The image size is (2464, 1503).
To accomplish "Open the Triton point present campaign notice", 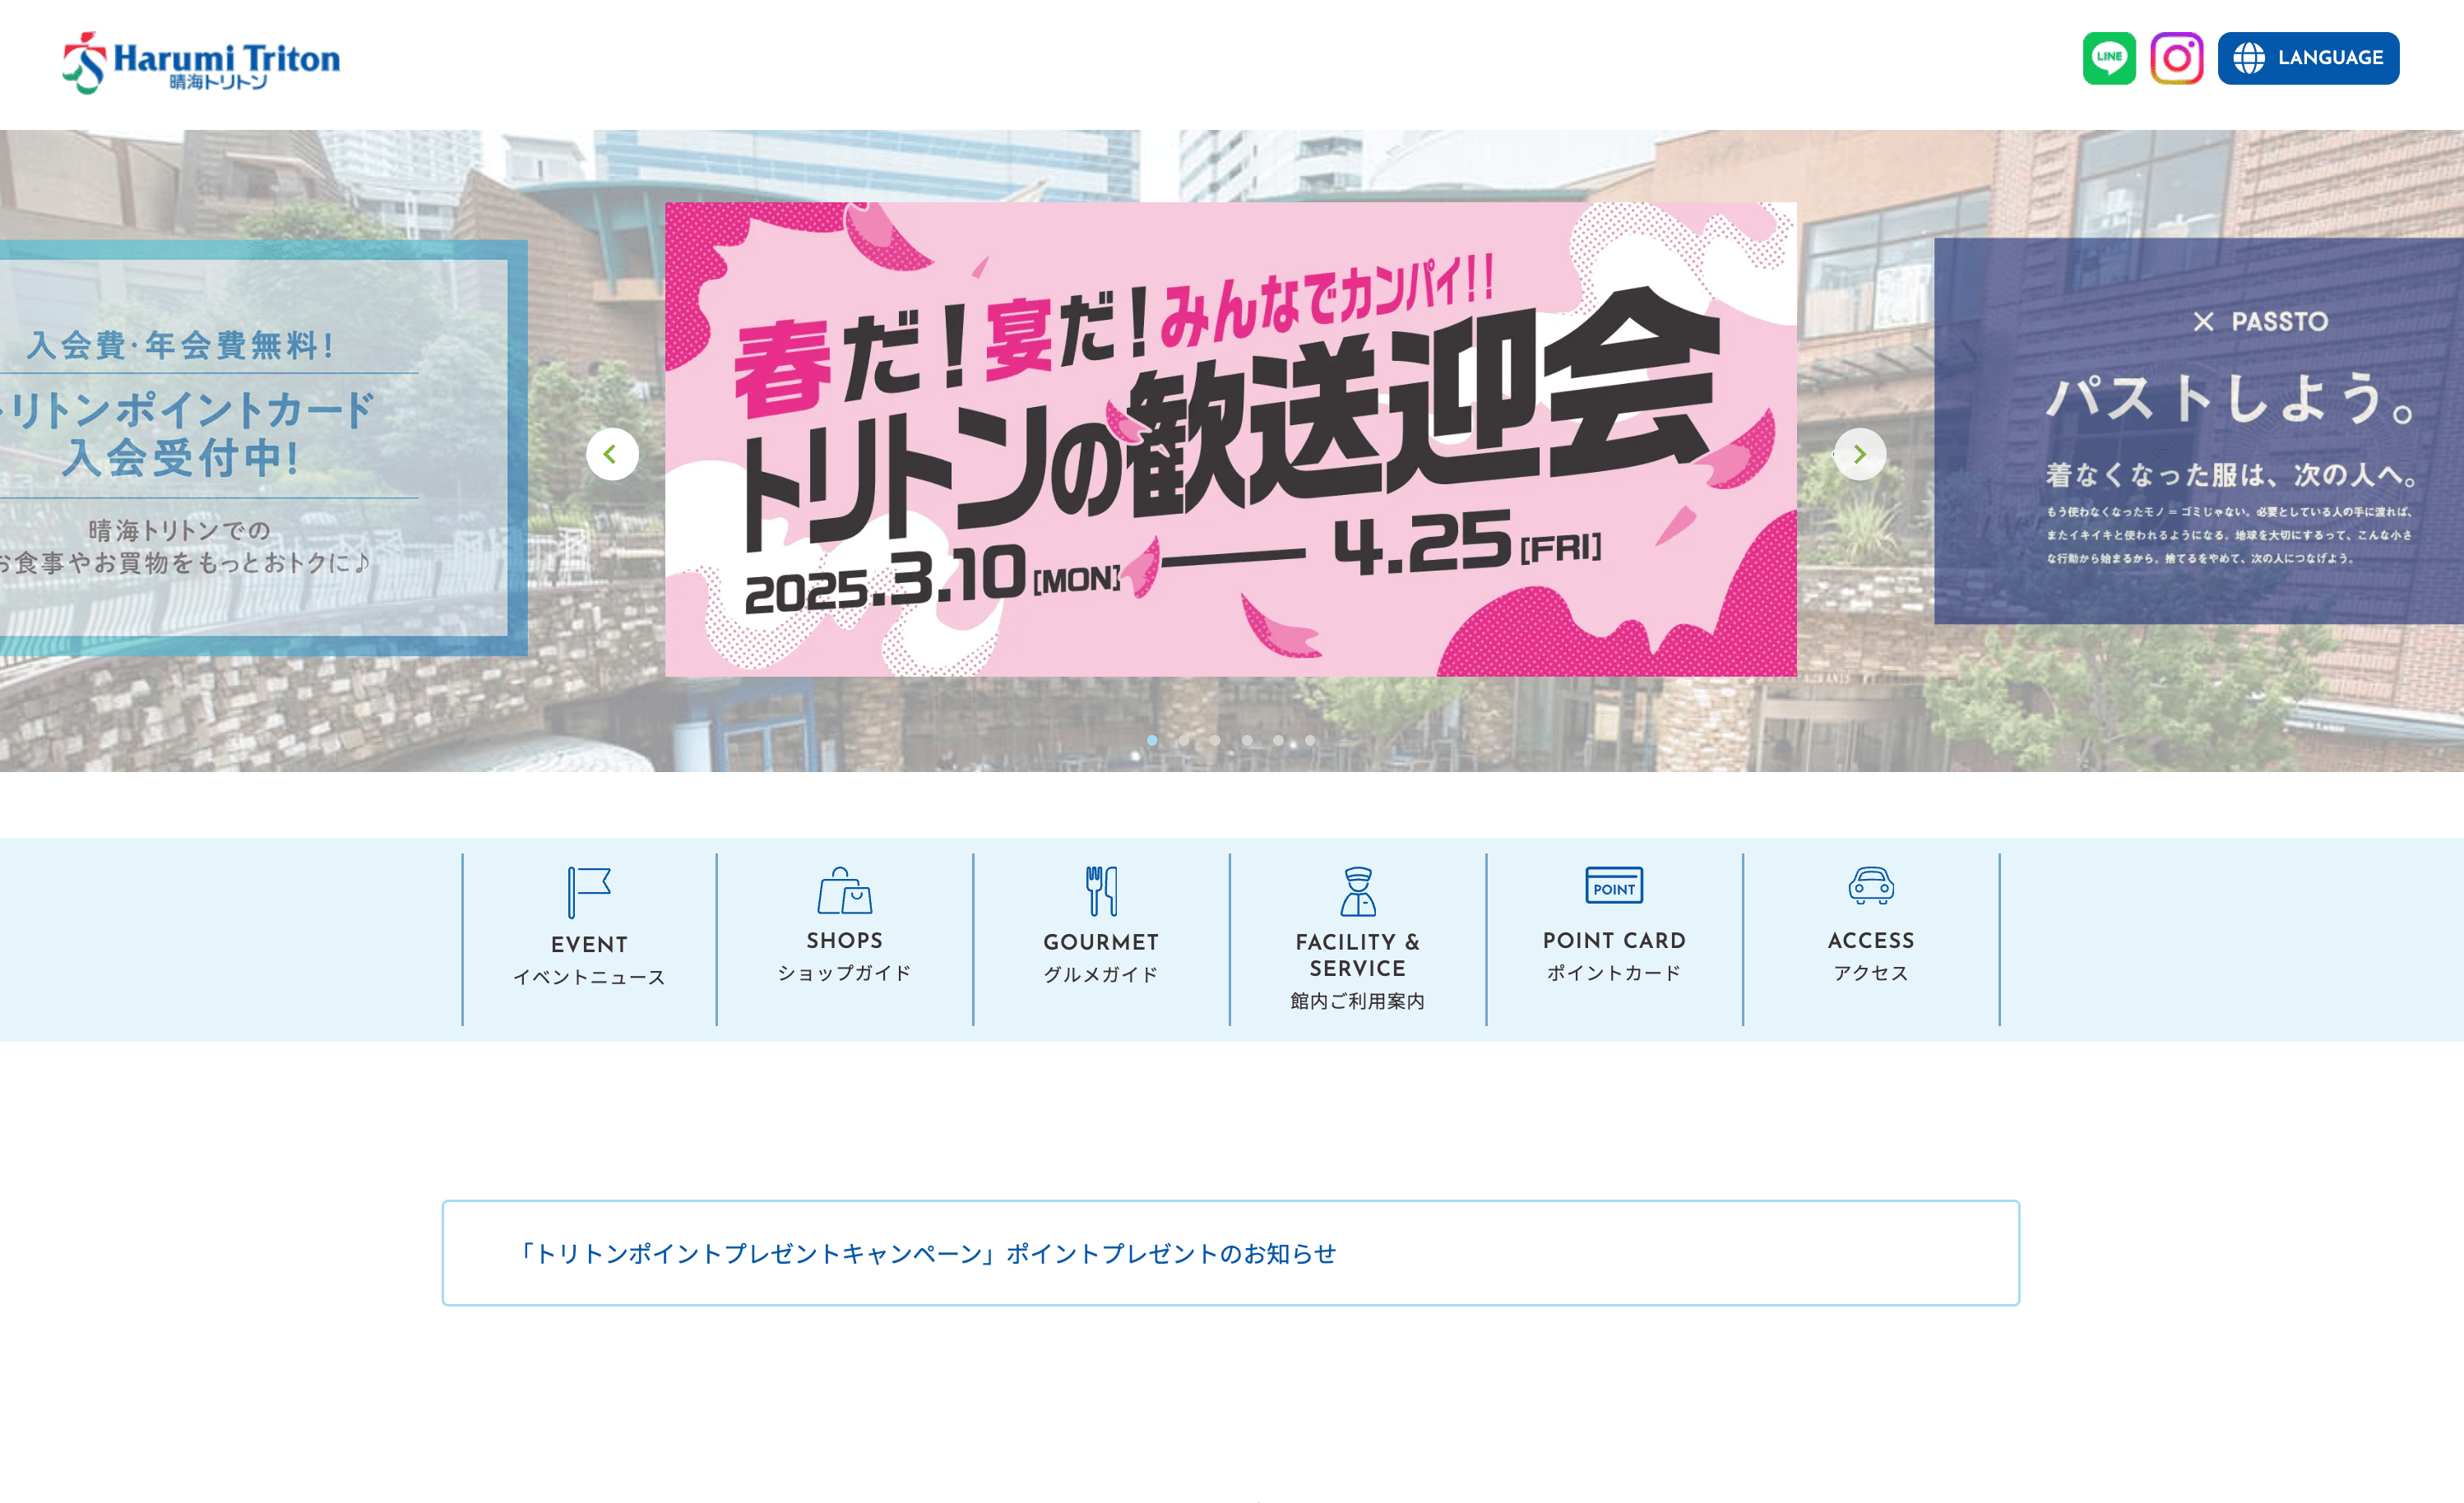I will [925, 1253].
